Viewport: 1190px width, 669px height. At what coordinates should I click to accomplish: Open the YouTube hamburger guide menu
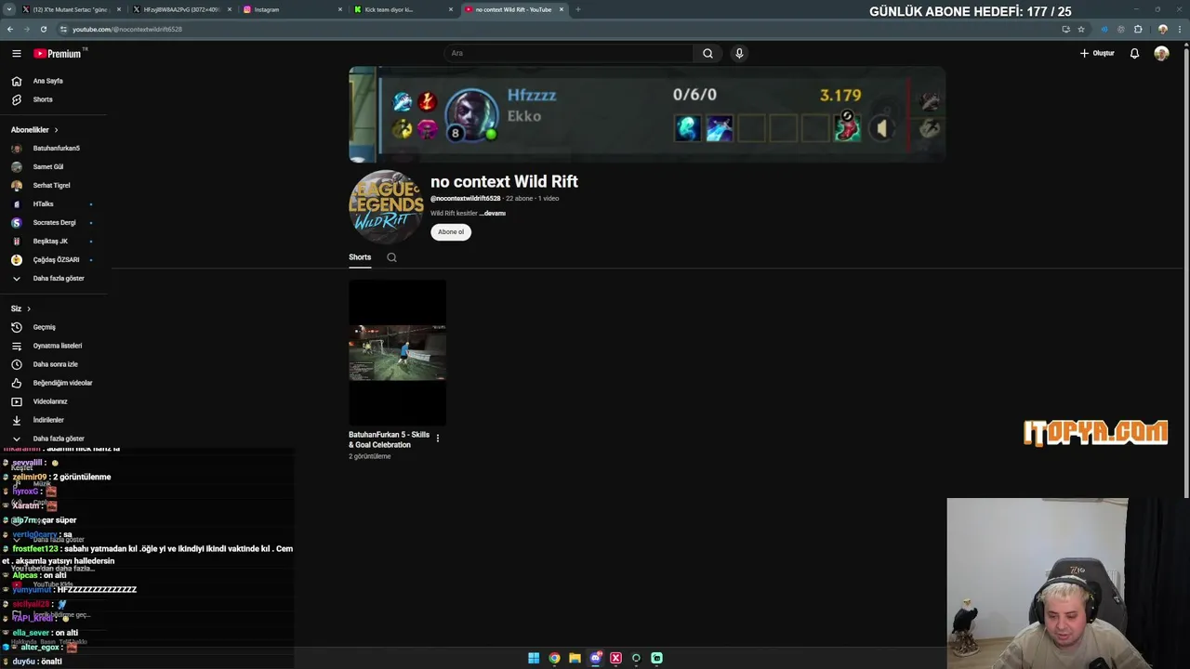[16, 53]
